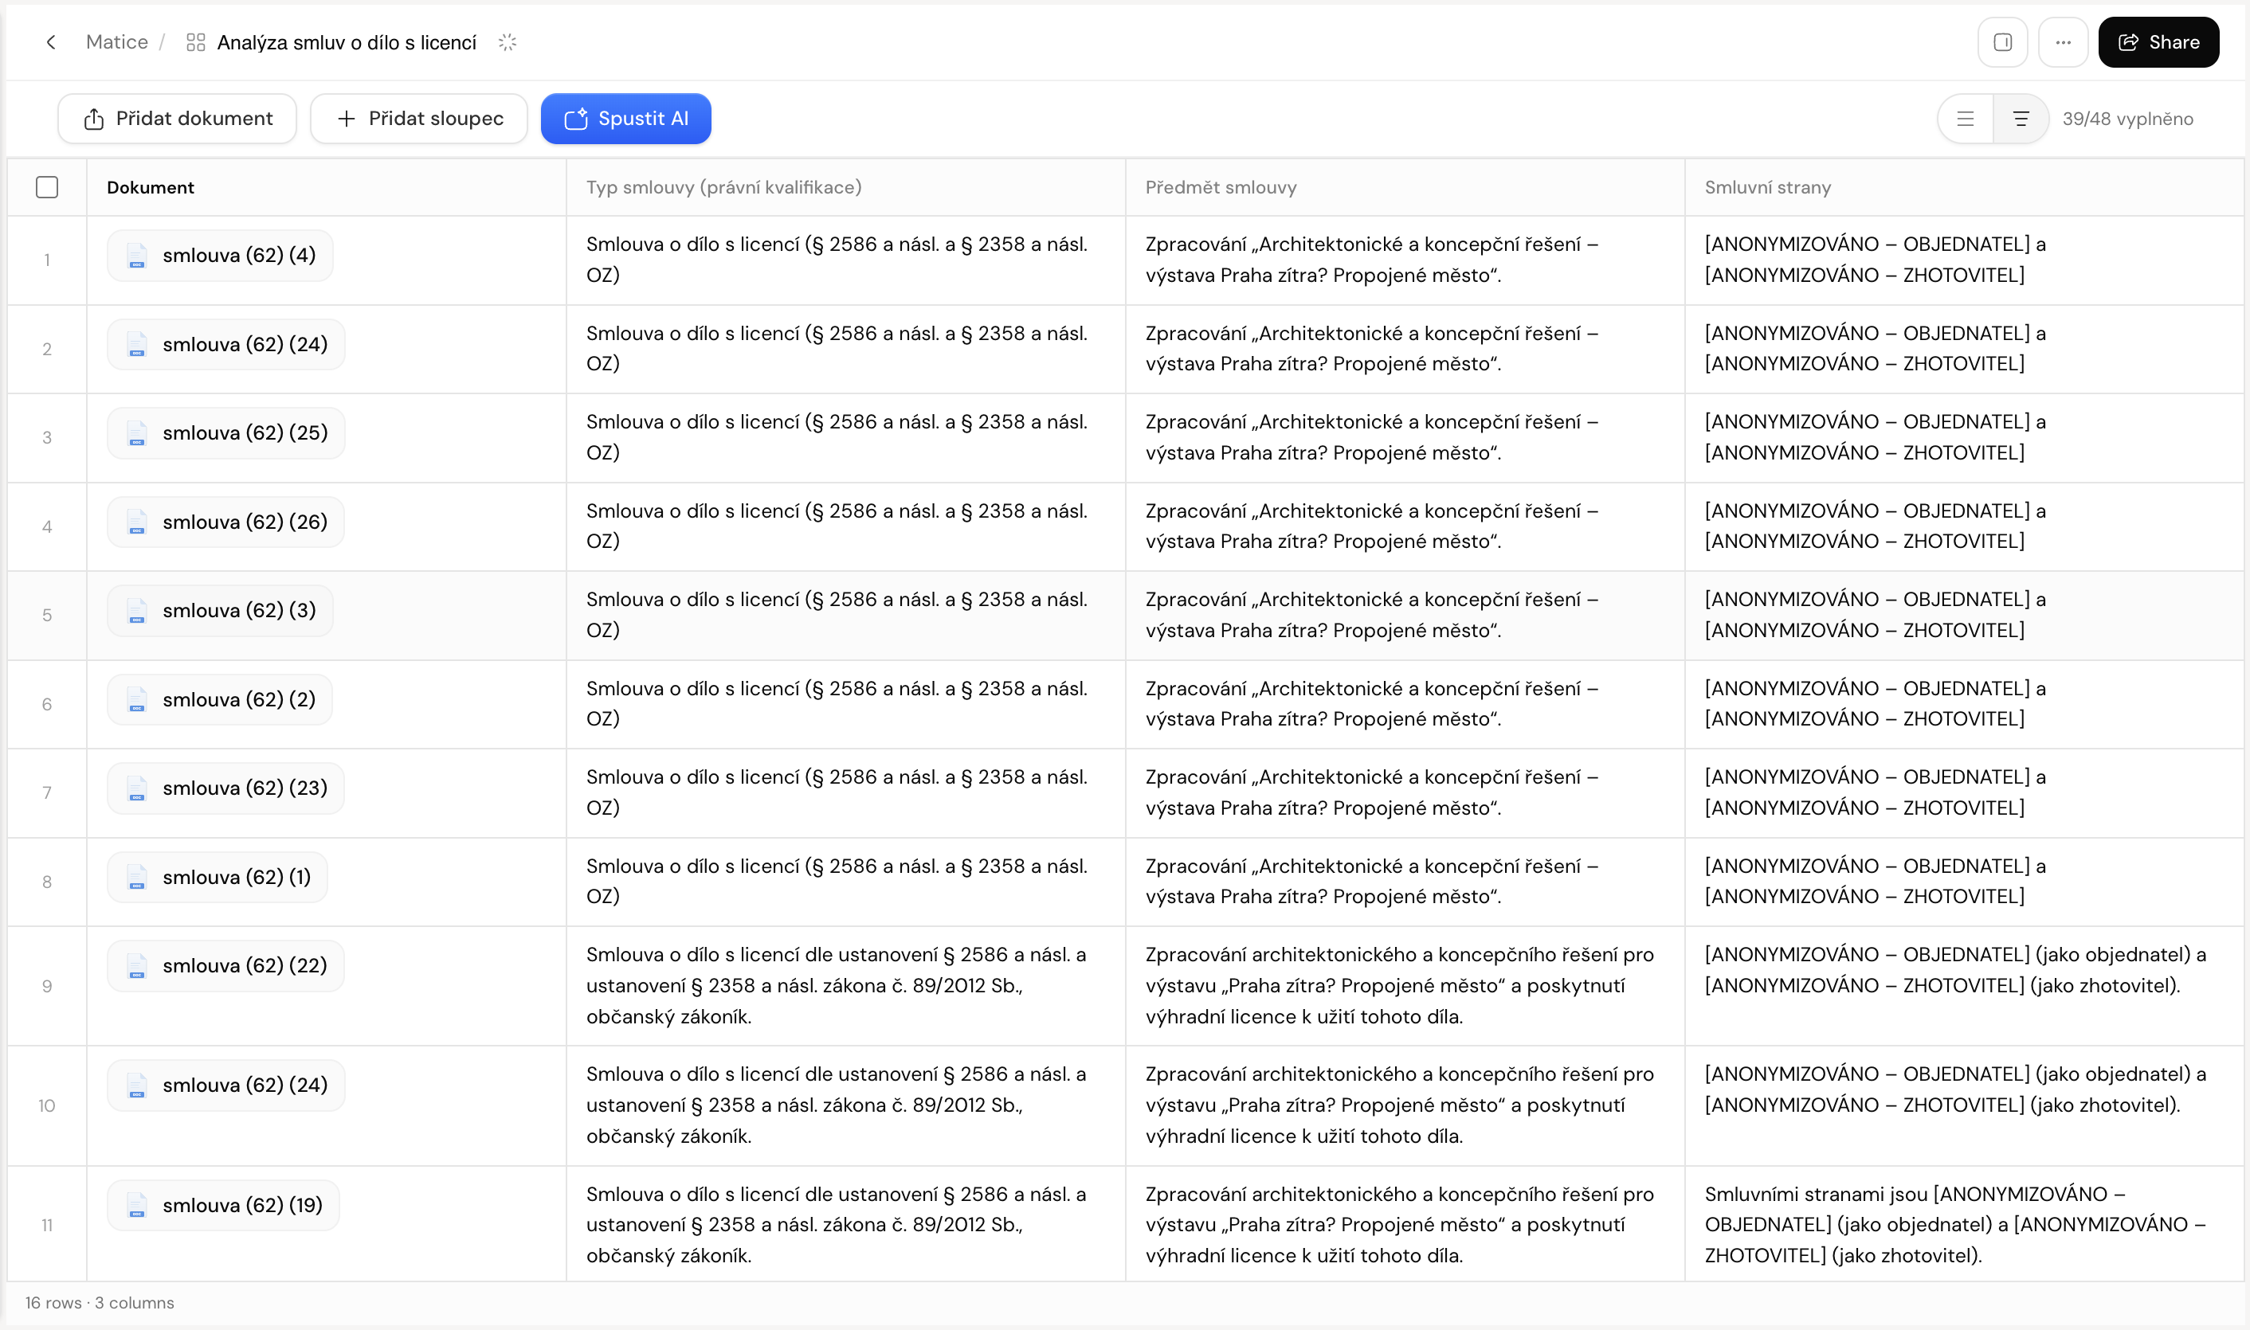Open Předmět smlouvy cell in row 3

pos(1405,437)
